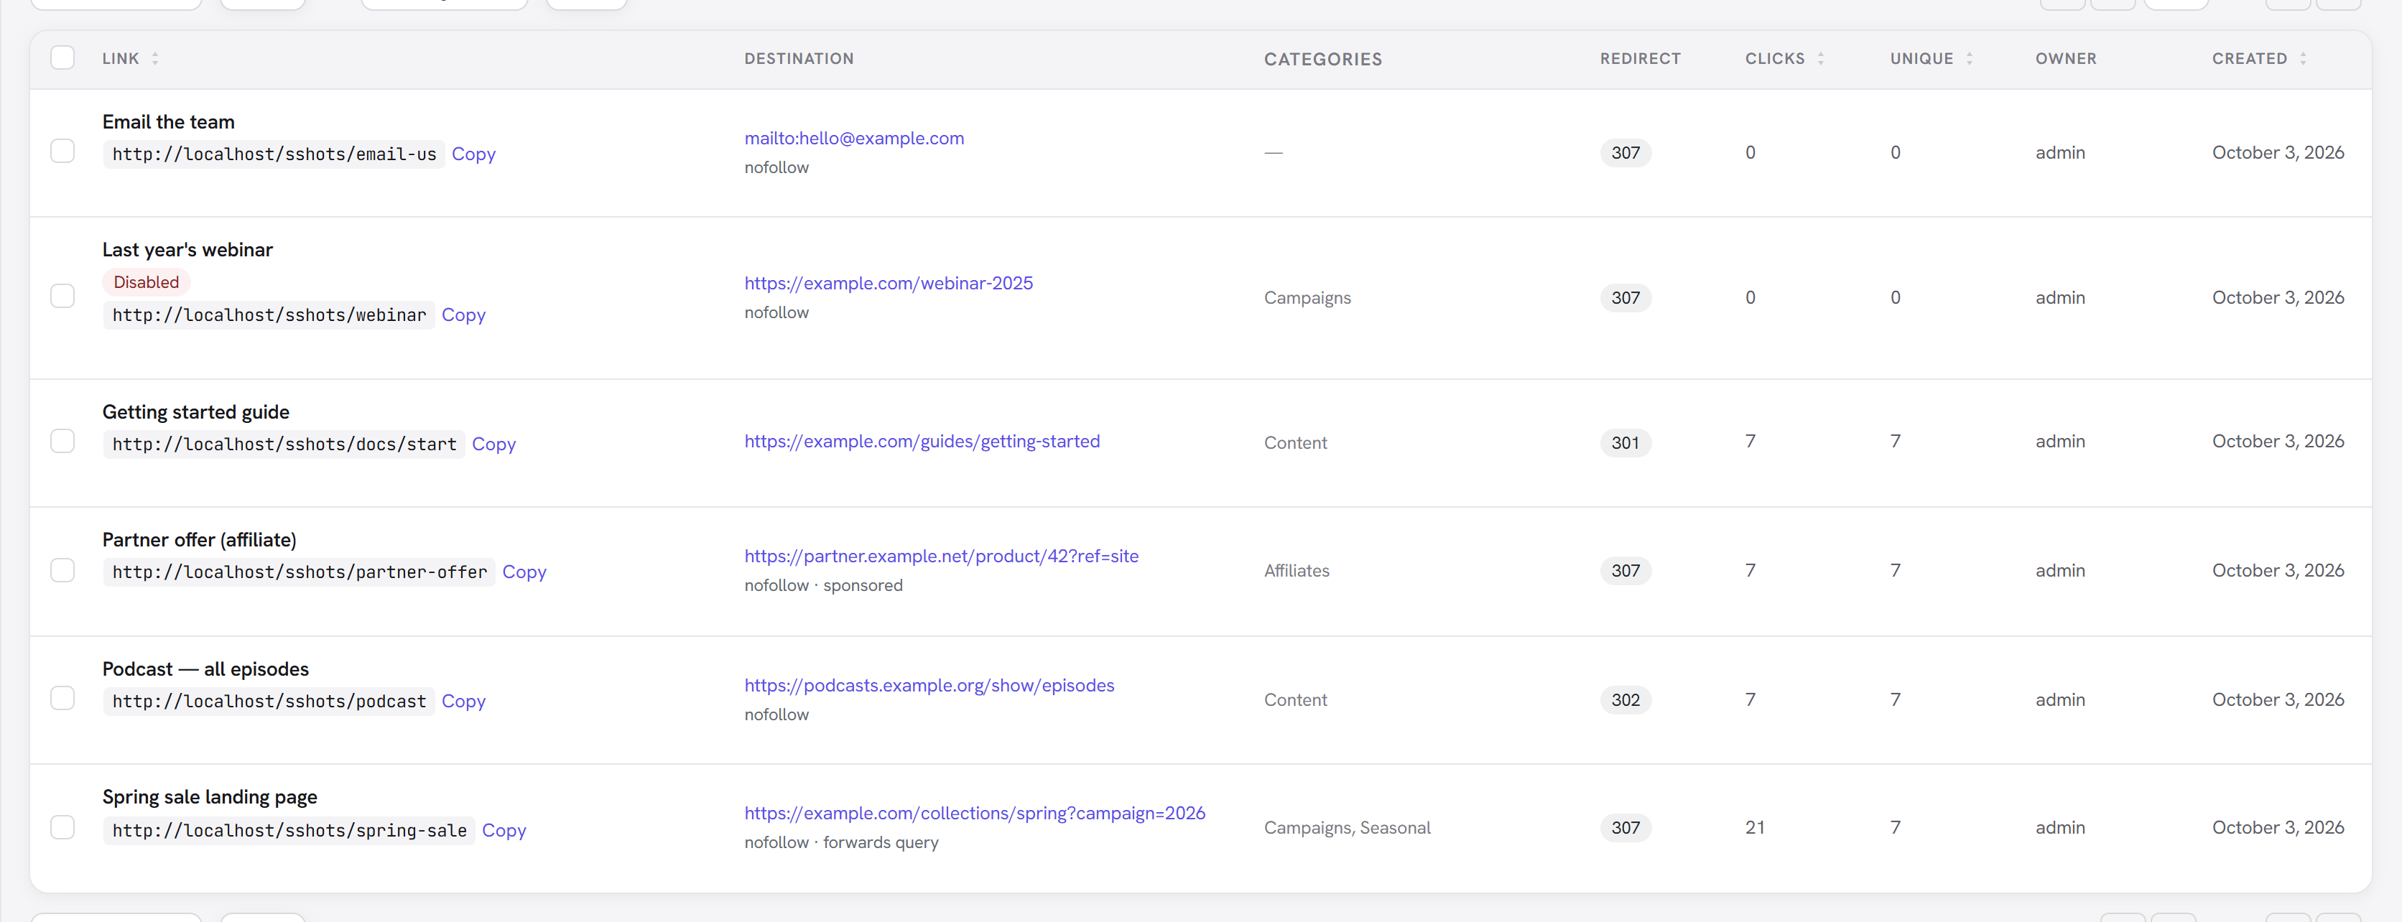Open the collections/spring campaign link
This screenshot has width=2402, height=922.
click(x=975, y=813)
